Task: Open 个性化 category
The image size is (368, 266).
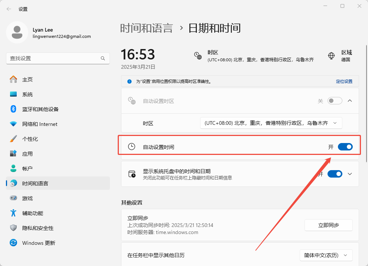Action: point(58,139)
